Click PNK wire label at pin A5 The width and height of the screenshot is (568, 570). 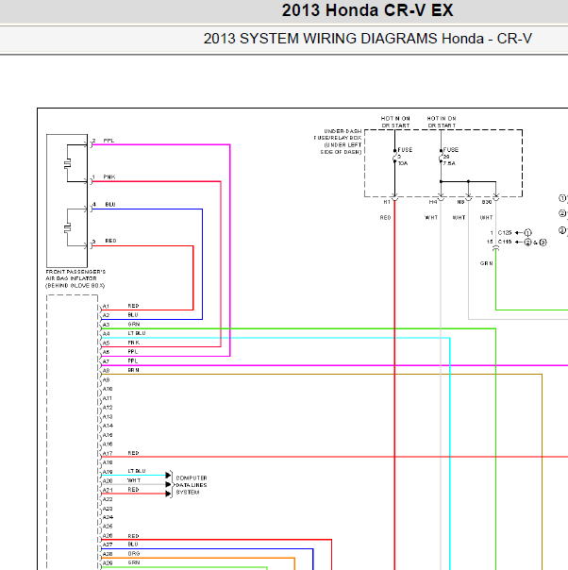tap(133, 343)
